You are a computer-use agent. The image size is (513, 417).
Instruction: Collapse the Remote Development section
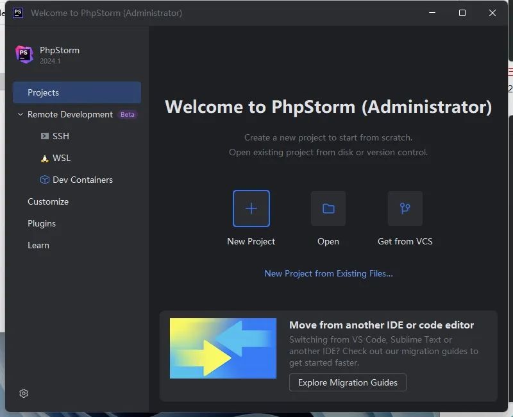21,114
